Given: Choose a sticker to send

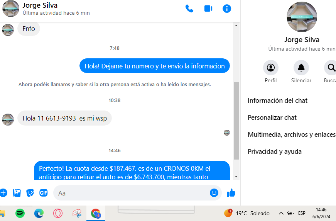Looking at the screenshot, I should click(x=30, y=193).
